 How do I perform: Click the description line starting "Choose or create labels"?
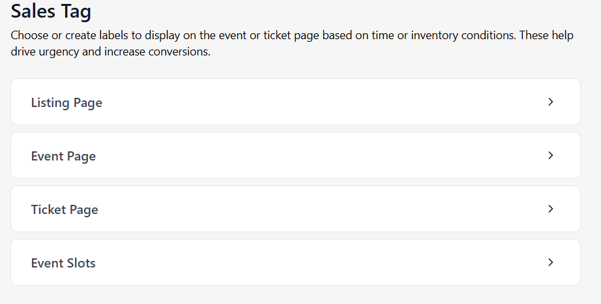[x=292, y=35]
